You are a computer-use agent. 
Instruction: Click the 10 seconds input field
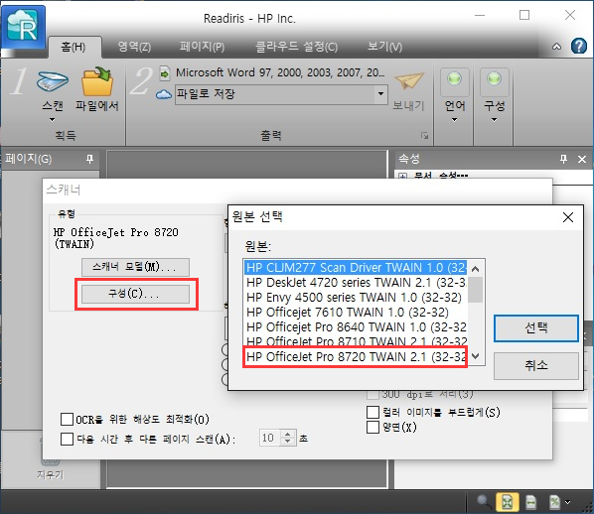[x=270, y=438]
